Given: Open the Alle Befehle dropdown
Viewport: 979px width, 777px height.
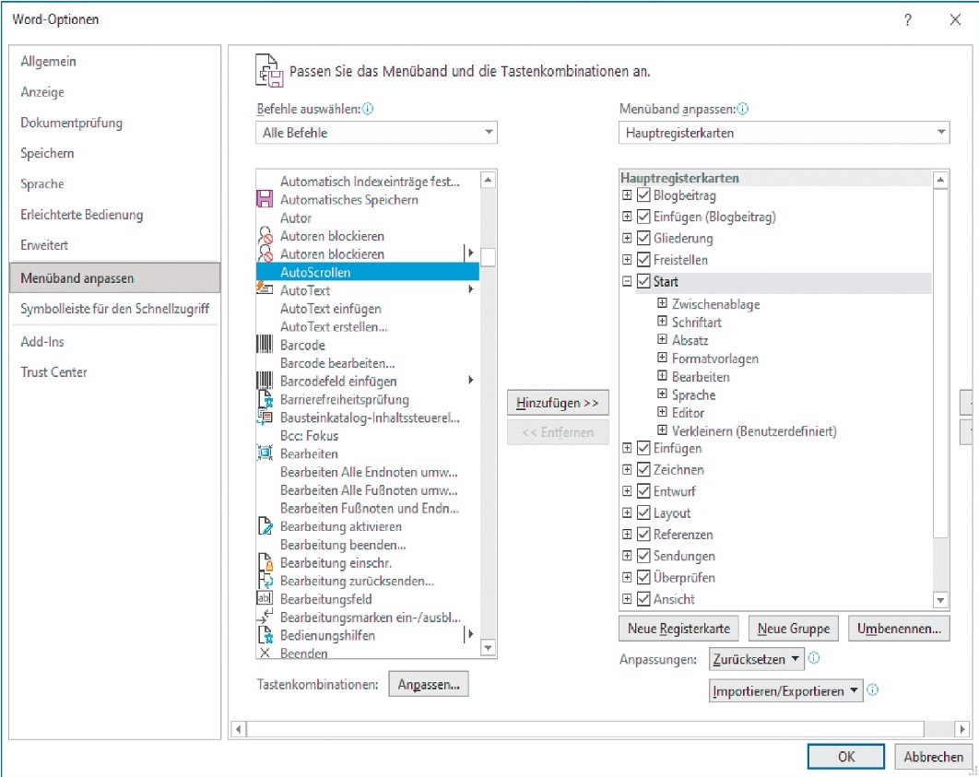Looking at the screenshot, I should click(376, 133).
